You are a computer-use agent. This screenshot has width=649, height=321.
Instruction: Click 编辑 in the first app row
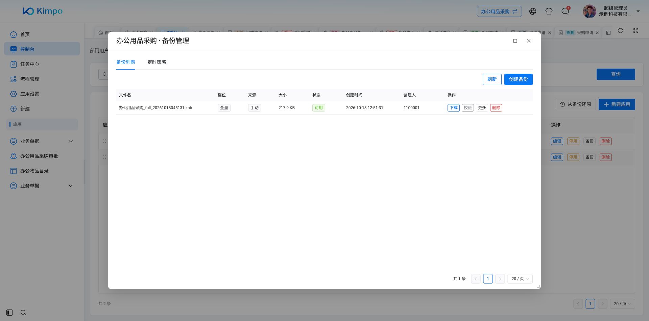click(x=557, y=141)
